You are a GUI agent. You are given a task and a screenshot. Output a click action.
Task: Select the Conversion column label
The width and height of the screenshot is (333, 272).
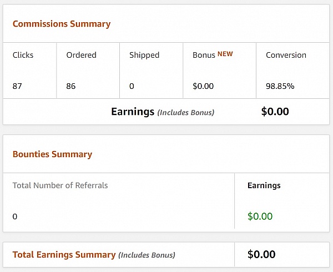click(286, 55)
